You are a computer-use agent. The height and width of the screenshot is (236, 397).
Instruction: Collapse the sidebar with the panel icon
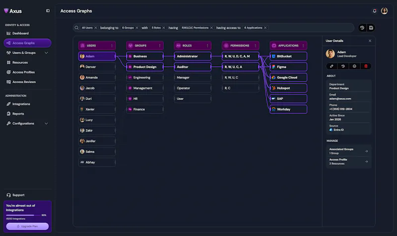point(48,11)
